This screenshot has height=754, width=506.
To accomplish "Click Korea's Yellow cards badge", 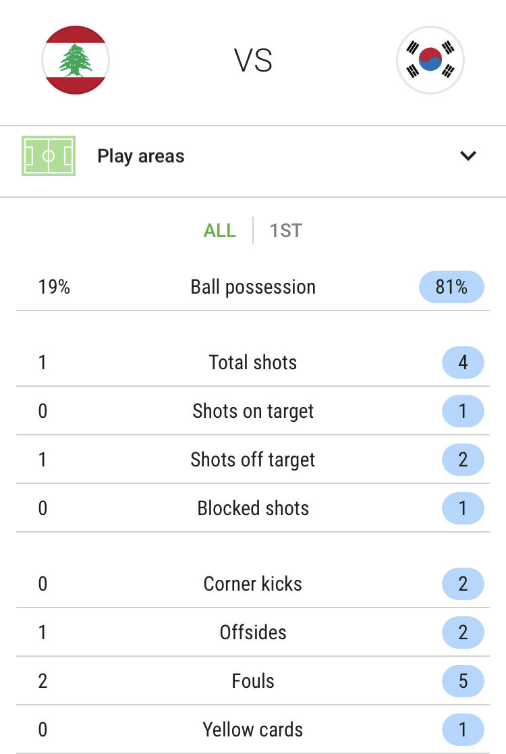I will click(x=463, y=730).
